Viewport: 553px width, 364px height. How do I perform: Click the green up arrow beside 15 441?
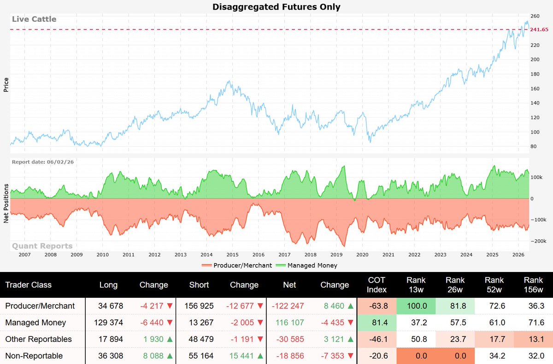pos(261,356)
